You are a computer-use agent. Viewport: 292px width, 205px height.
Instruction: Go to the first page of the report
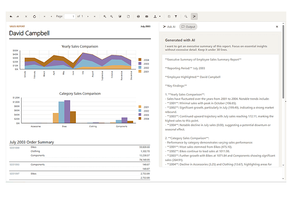45,17
